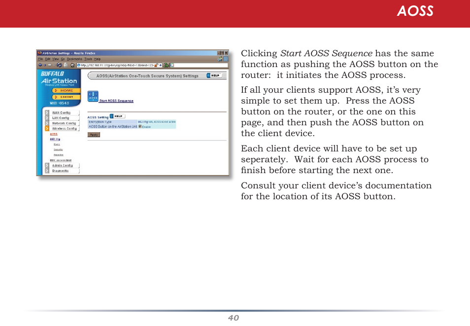Open the Repeater sidebar link
Screen dimensions: 470x326
(59, 155)
